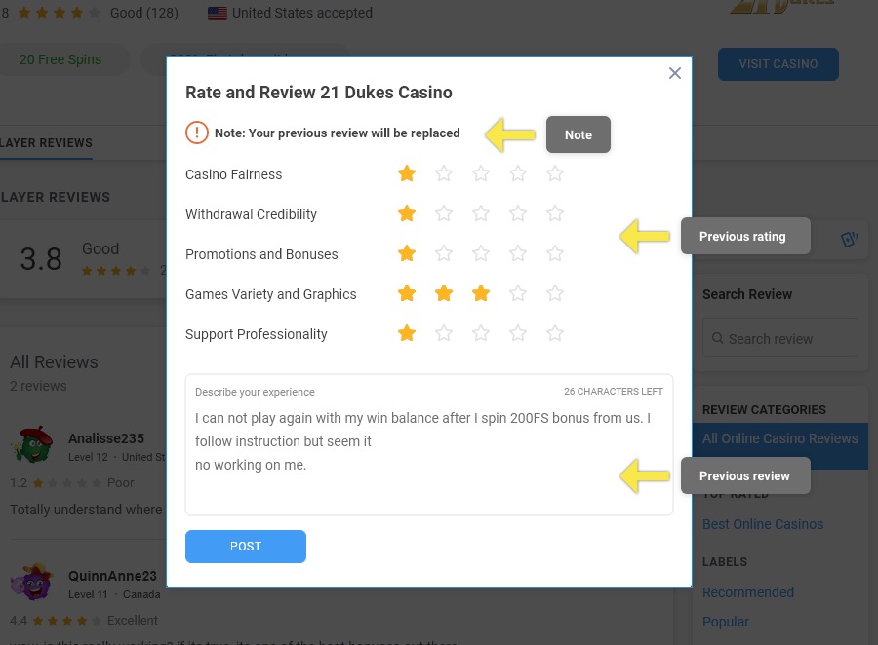Open Best Online Casinos link
This screenshot has height=645, width=878.
coord(762,524)
